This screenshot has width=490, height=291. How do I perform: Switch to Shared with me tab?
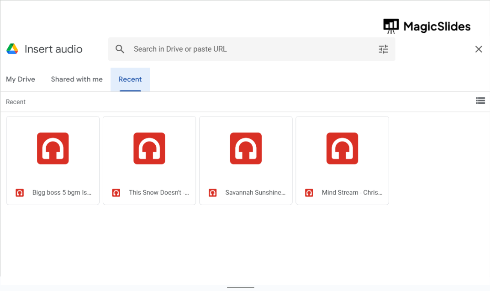click(x=77, y=79)
